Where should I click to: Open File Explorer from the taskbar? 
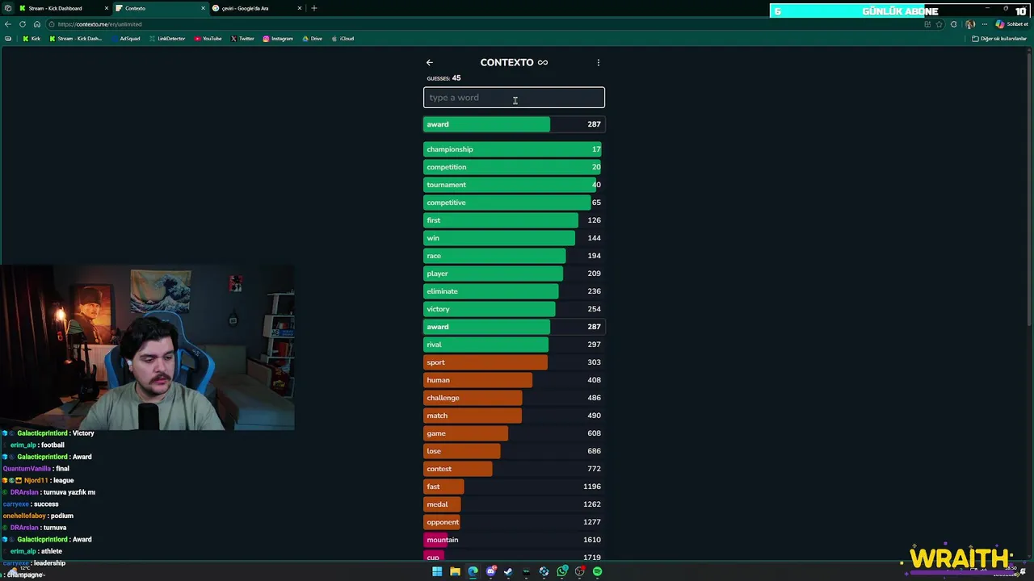point(455,571)
